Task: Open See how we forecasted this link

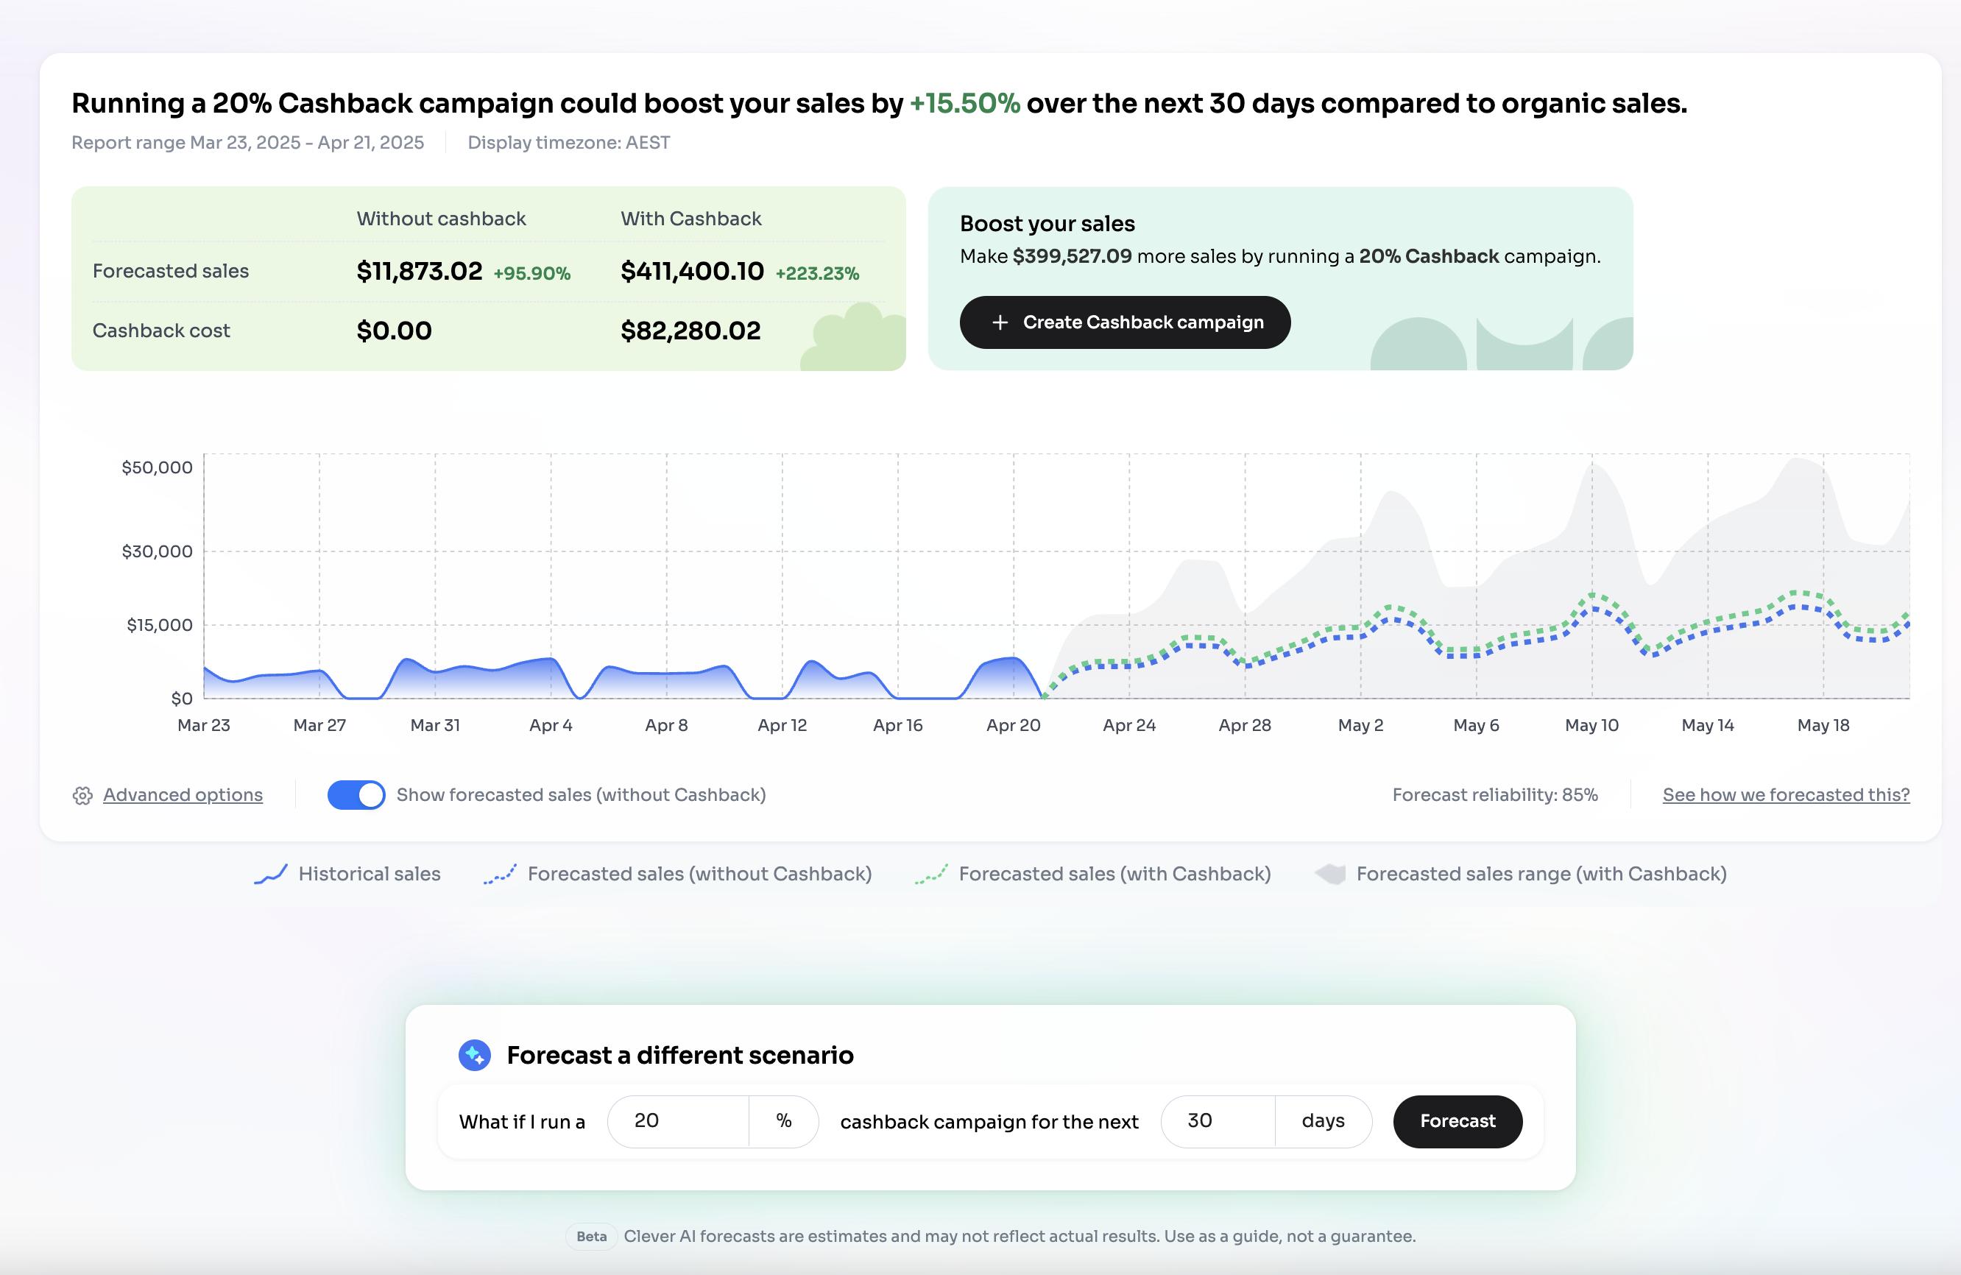Action: pyautogui.click(x=1786, y=794)
